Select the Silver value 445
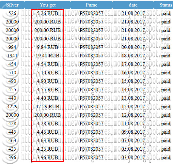This screenshot has width=173, height=164. (x=12, y=132)
